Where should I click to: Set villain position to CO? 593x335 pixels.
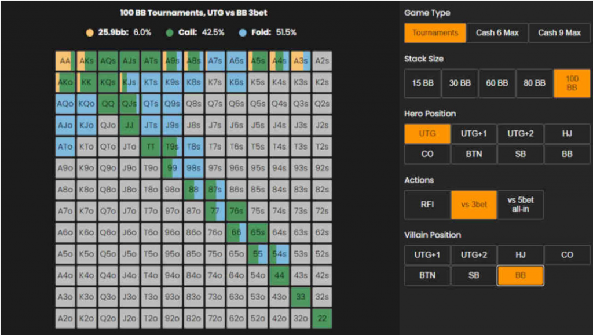pos(567,255)
